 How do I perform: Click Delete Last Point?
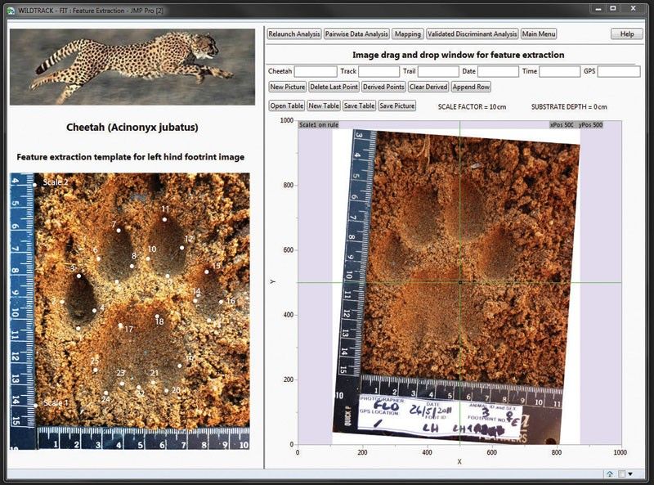click(x=335, y=87)
